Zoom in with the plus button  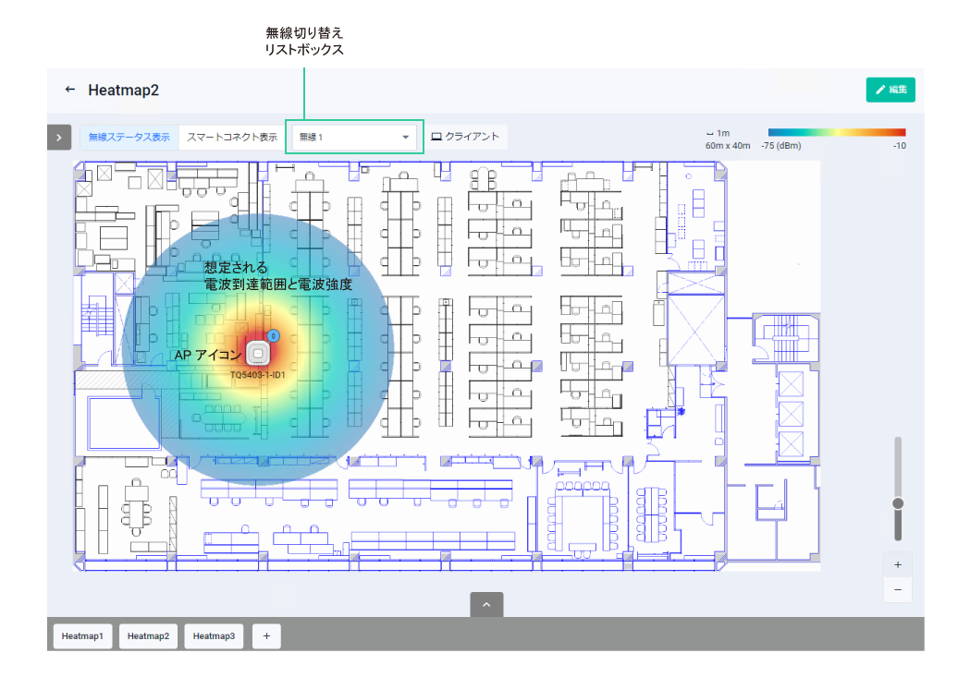pyautogui.click(x=898, y=565)
